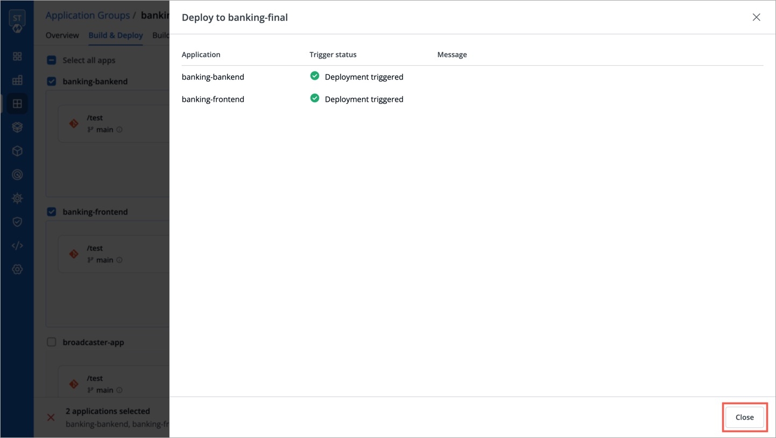The width and height of the screenshot is (776, 438).
Task: Click the ST logo in the sidebar
Action: 17,20
